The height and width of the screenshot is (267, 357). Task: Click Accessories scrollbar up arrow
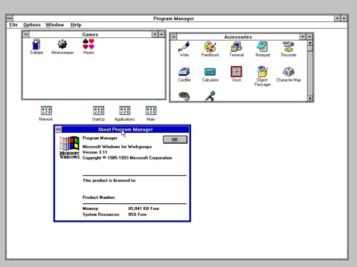click(x=310, y=43)
